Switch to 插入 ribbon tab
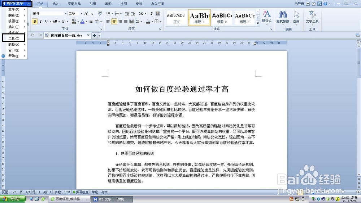 56,4
